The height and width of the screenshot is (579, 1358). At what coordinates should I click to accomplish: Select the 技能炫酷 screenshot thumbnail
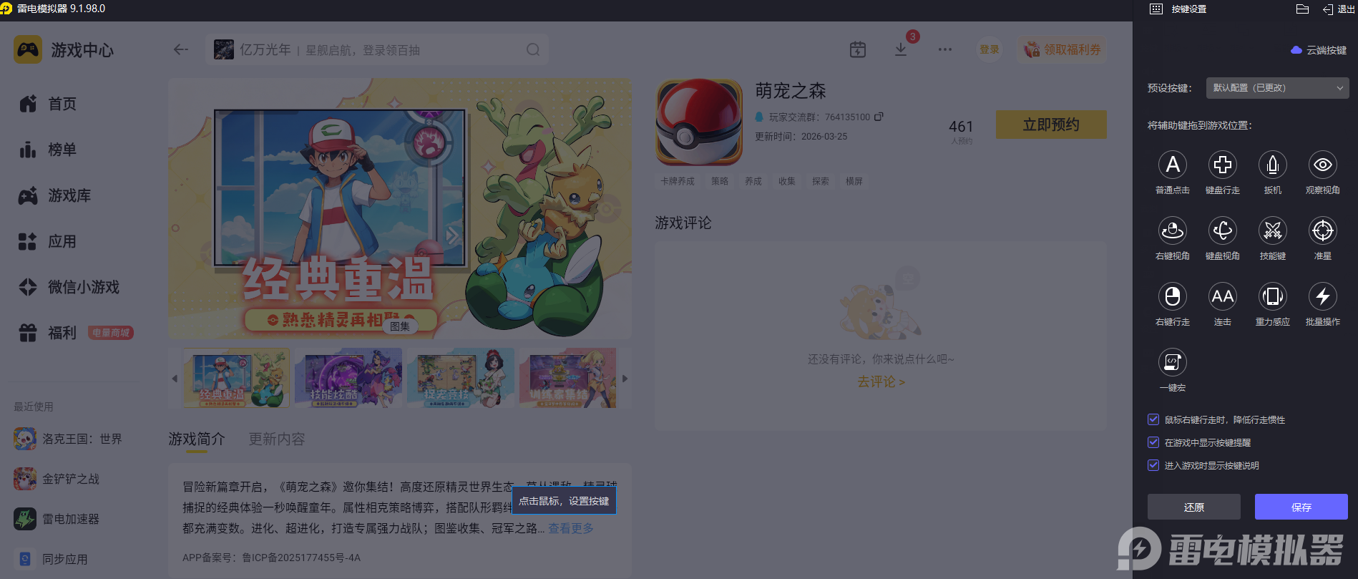pos(348,378)
